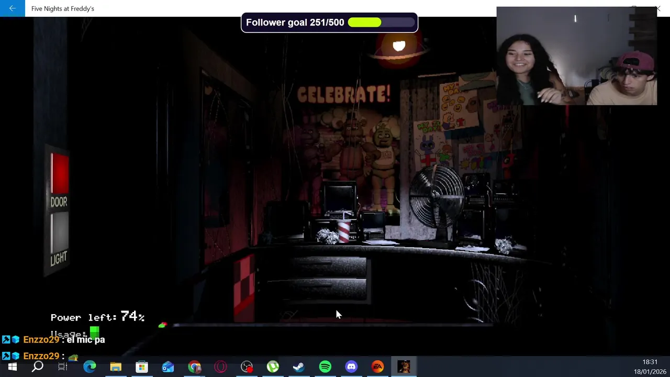Go back with the arrow in title bar
This screenshot has height=377, width=670.
(12, 8)
